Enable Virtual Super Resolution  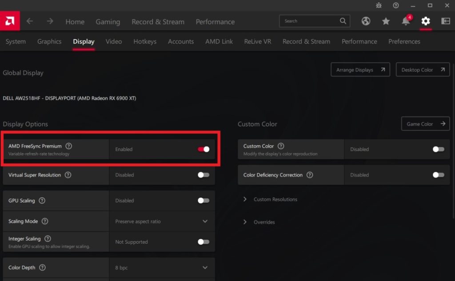[204, 175]
